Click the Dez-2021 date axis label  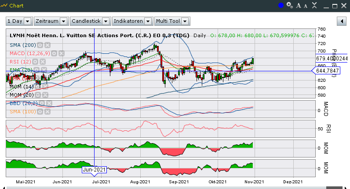click(x=293, y=182)
